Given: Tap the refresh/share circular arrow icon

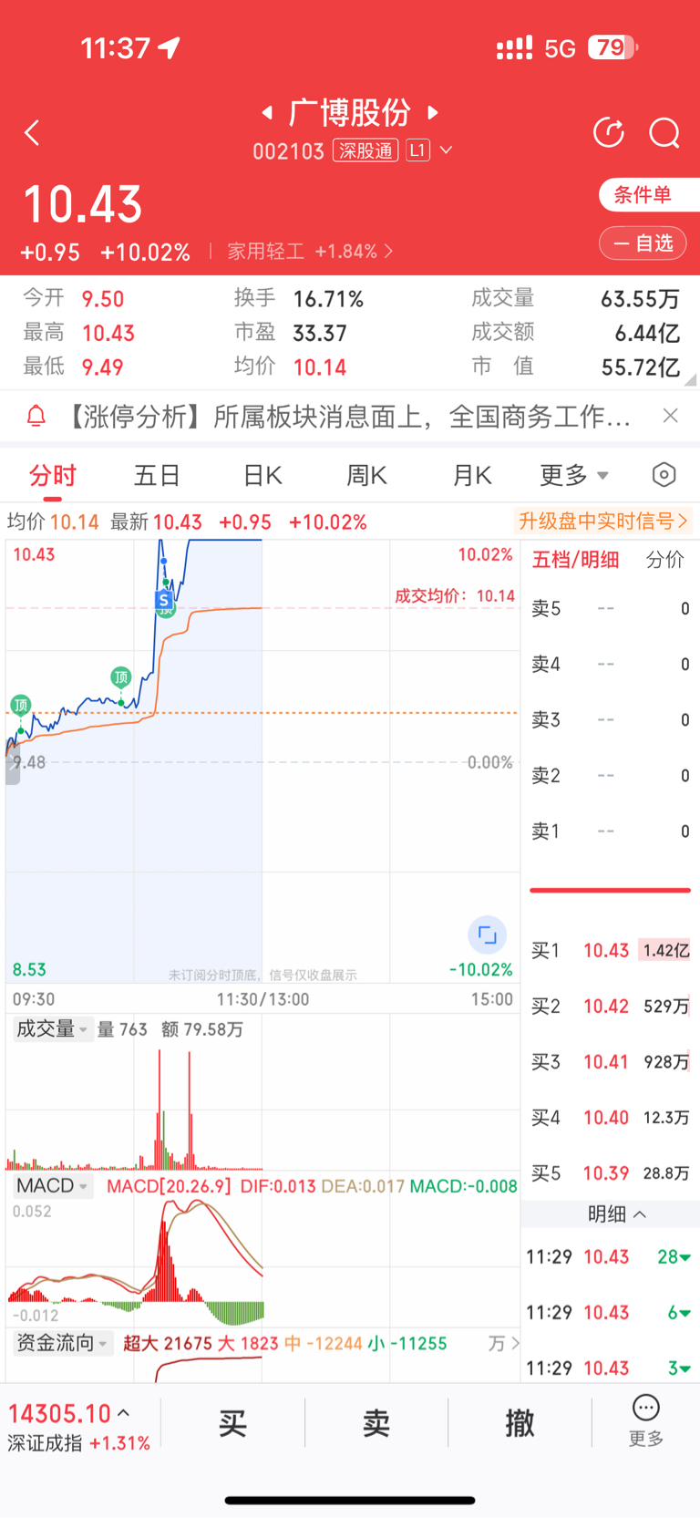Looking at the screenshot, I should [608, 133].
